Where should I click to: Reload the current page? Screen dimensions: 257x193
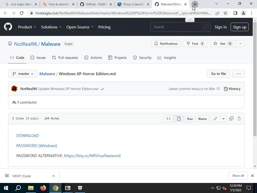[x=22, y=13]
